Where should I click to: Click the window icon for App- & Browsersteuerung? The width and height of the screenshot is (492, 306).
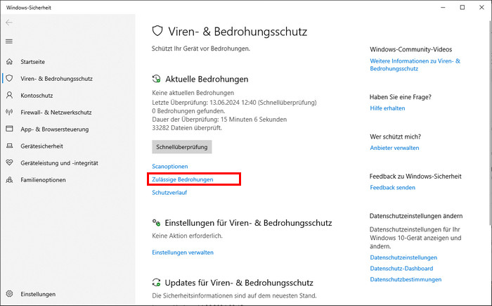(x=9, y=129)
